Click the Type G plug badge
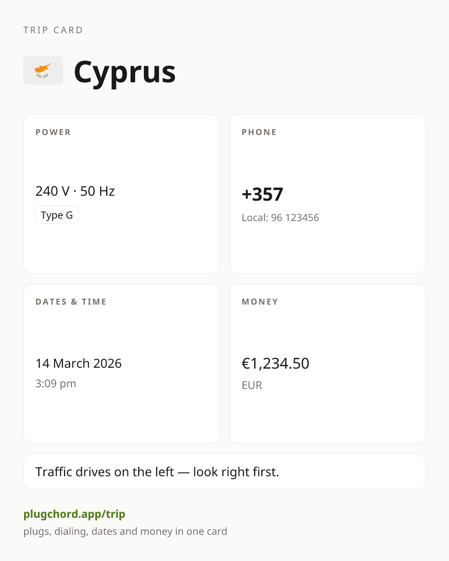 click(57, 215)
